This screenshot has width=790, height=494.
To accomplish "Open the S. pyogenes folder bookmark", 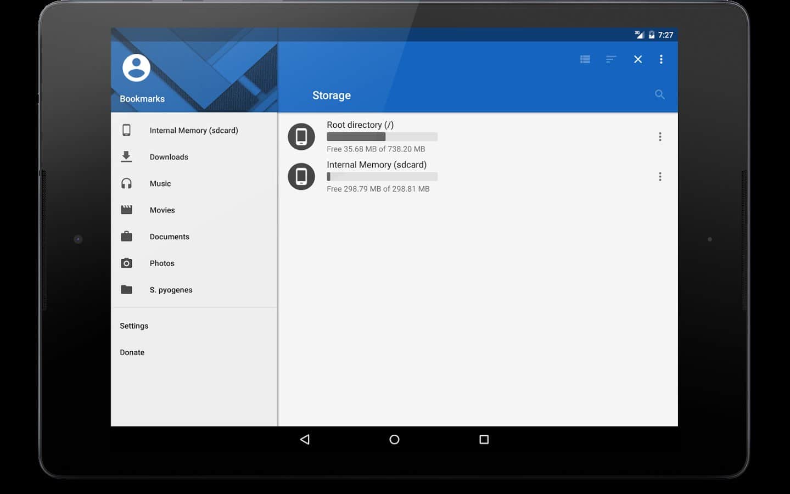I will point(171,290).
